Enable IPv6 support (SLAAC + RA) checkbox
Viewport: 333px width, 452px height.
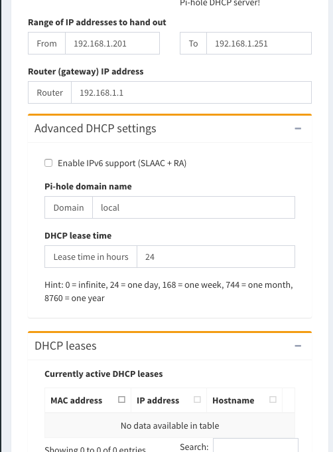coord(48,163)
